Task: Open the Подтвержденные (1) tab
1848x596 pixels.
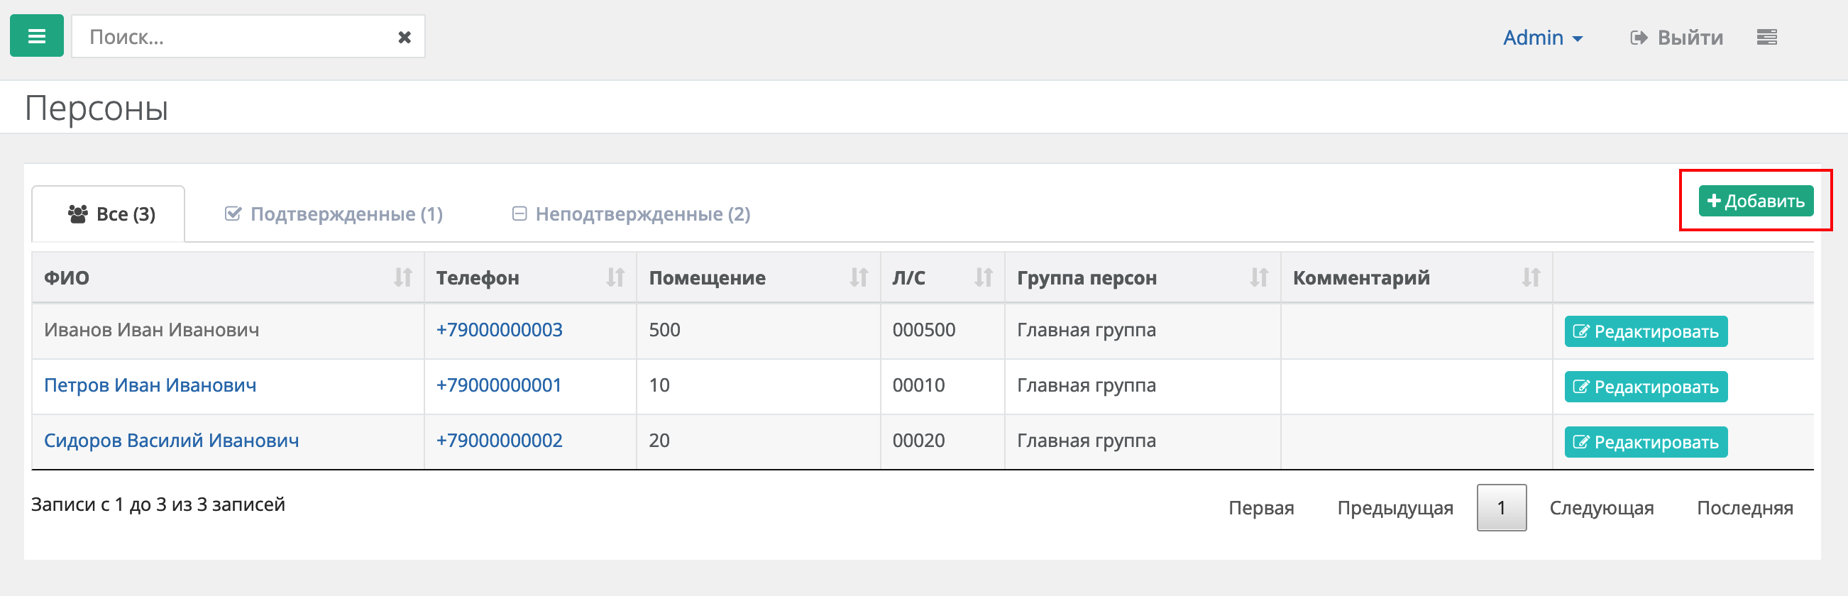Action: [x=334, y=214]
